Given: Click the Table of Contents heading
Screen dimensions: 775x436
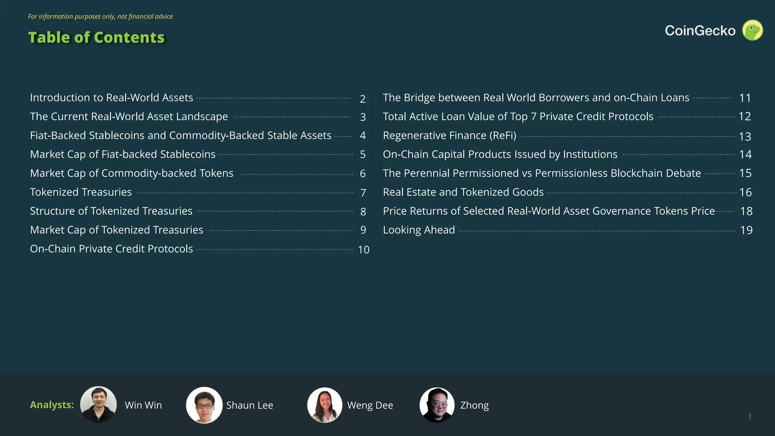Looking at the screenshot, I should coord(96,37).
